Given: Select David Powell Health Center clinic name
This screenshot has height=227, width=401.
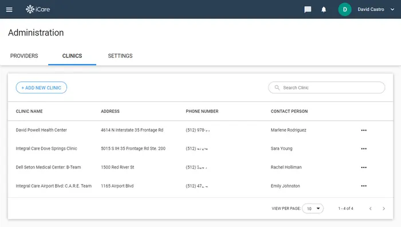Looking at the screenshot, I should (x=41, y=130).
